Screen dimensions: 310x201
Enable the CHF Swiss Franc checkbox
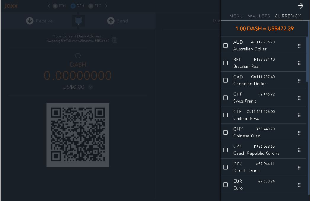click(225, 98)
